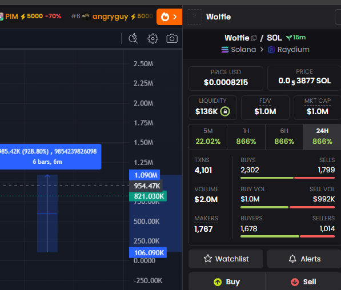341x290 pixels.
Task: Click the MAKERS label
Action: pos(206,218)
